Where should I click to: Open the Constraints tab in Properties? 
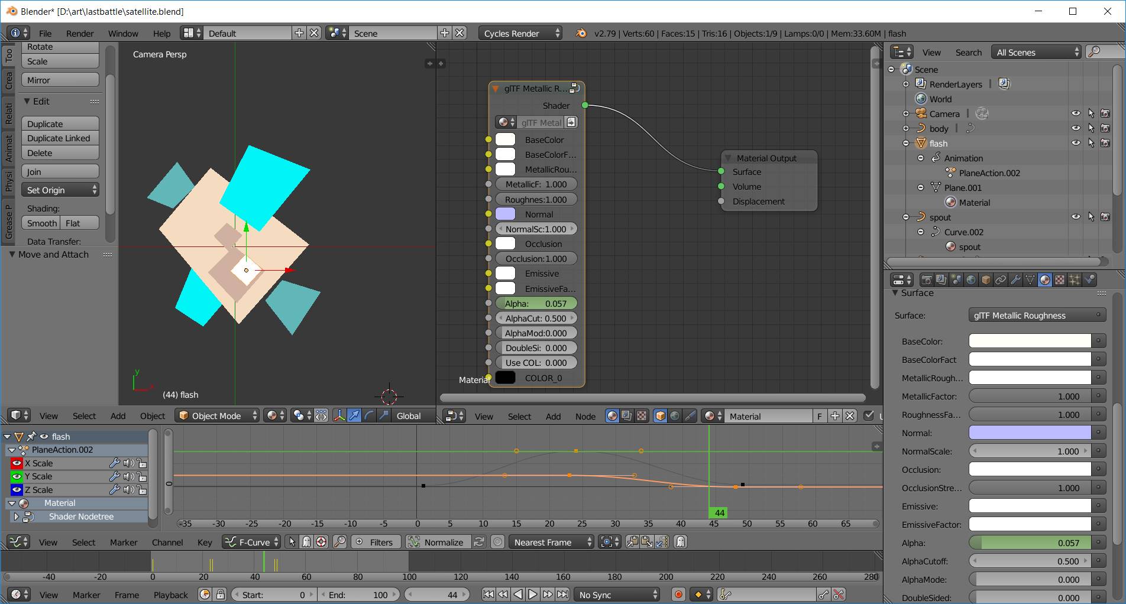[x=1001, y=280]
